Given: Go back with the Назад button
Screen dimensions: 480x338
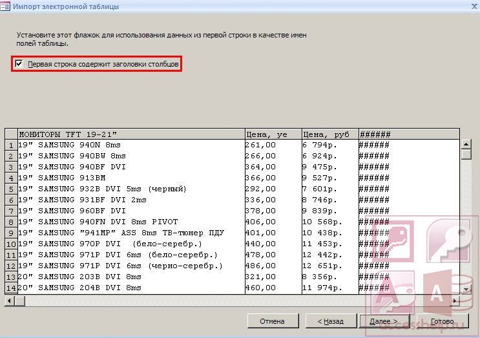Looking at the screenshot, I should point(331,321).
